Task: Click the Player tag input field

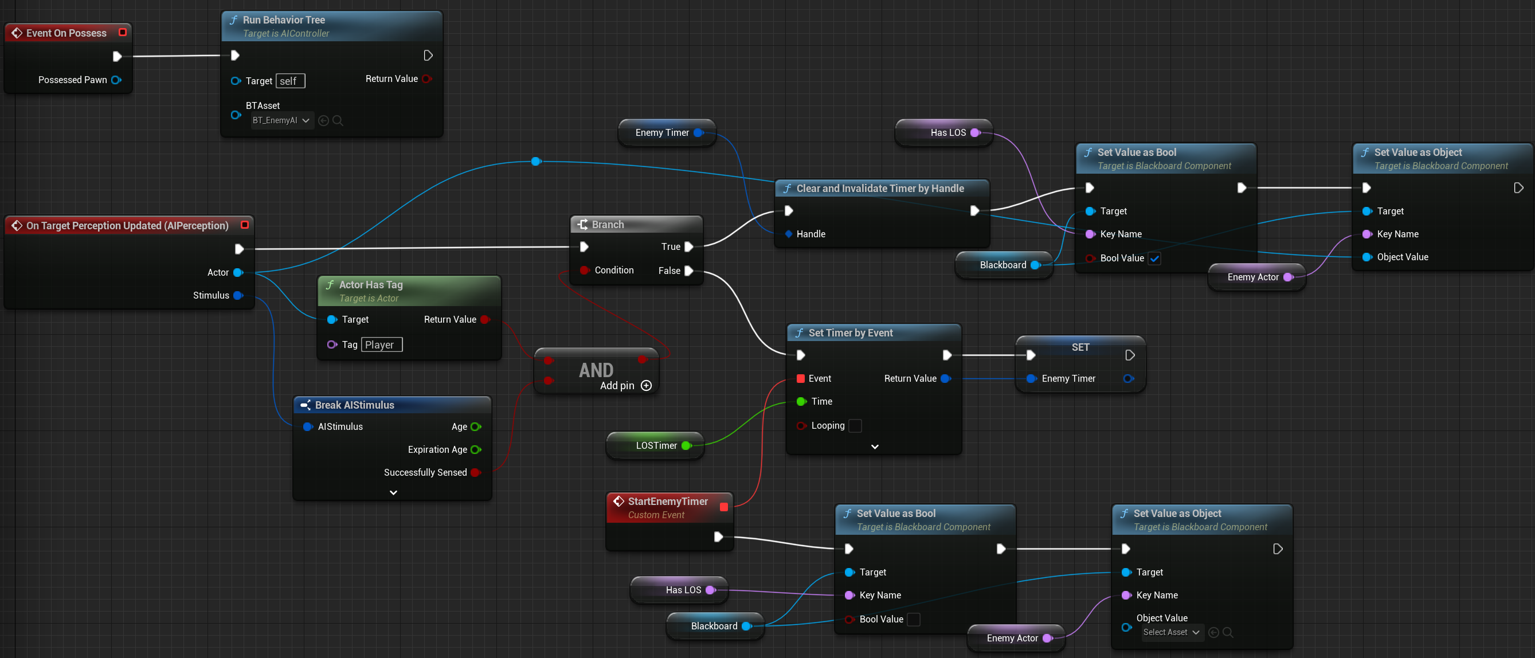Action: tap(381, 344)
